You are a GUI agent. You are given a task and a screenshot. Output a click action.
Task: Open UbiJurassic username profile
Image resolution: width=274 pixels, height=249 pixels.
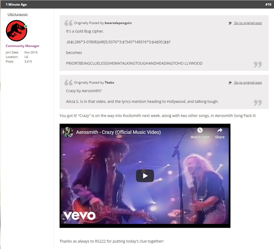pyautogui.click(x=18, y=15)
